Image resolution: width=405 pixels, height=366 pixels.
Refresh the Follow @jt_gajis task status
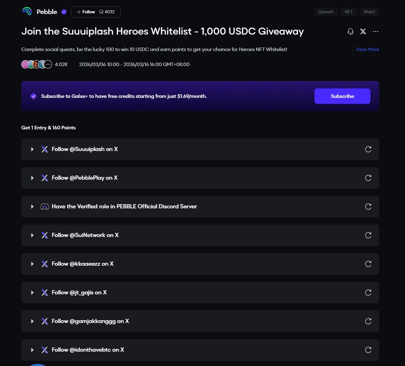point(368,293)
